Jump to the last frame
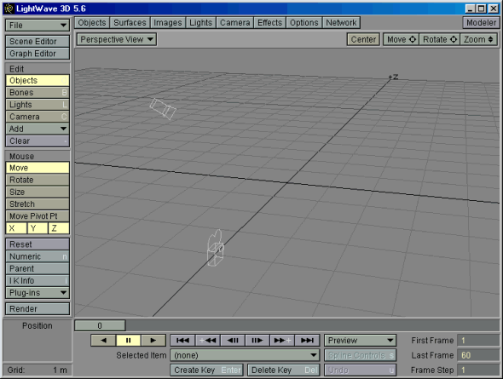 click(x=307, y=340)
